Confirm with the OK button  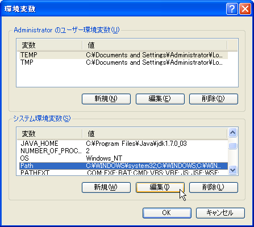(x=167, y=213)
